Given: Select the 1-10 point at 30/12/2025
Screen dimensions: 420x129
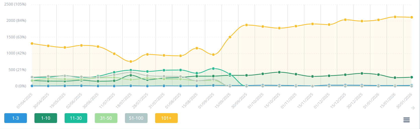Looking at the screenshot, I should (x=362, y=74).
